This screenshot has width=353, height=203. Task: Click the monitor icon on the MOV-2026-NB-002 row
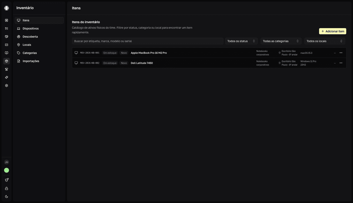(x=76, y=63)
